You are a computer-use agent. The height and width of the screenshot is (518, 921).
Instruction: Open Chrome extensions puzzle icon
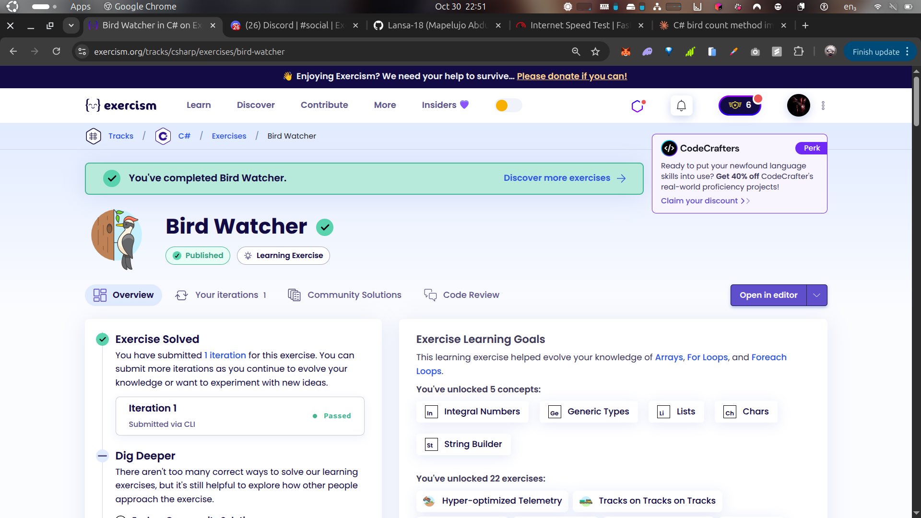click(x=798, y=52)
